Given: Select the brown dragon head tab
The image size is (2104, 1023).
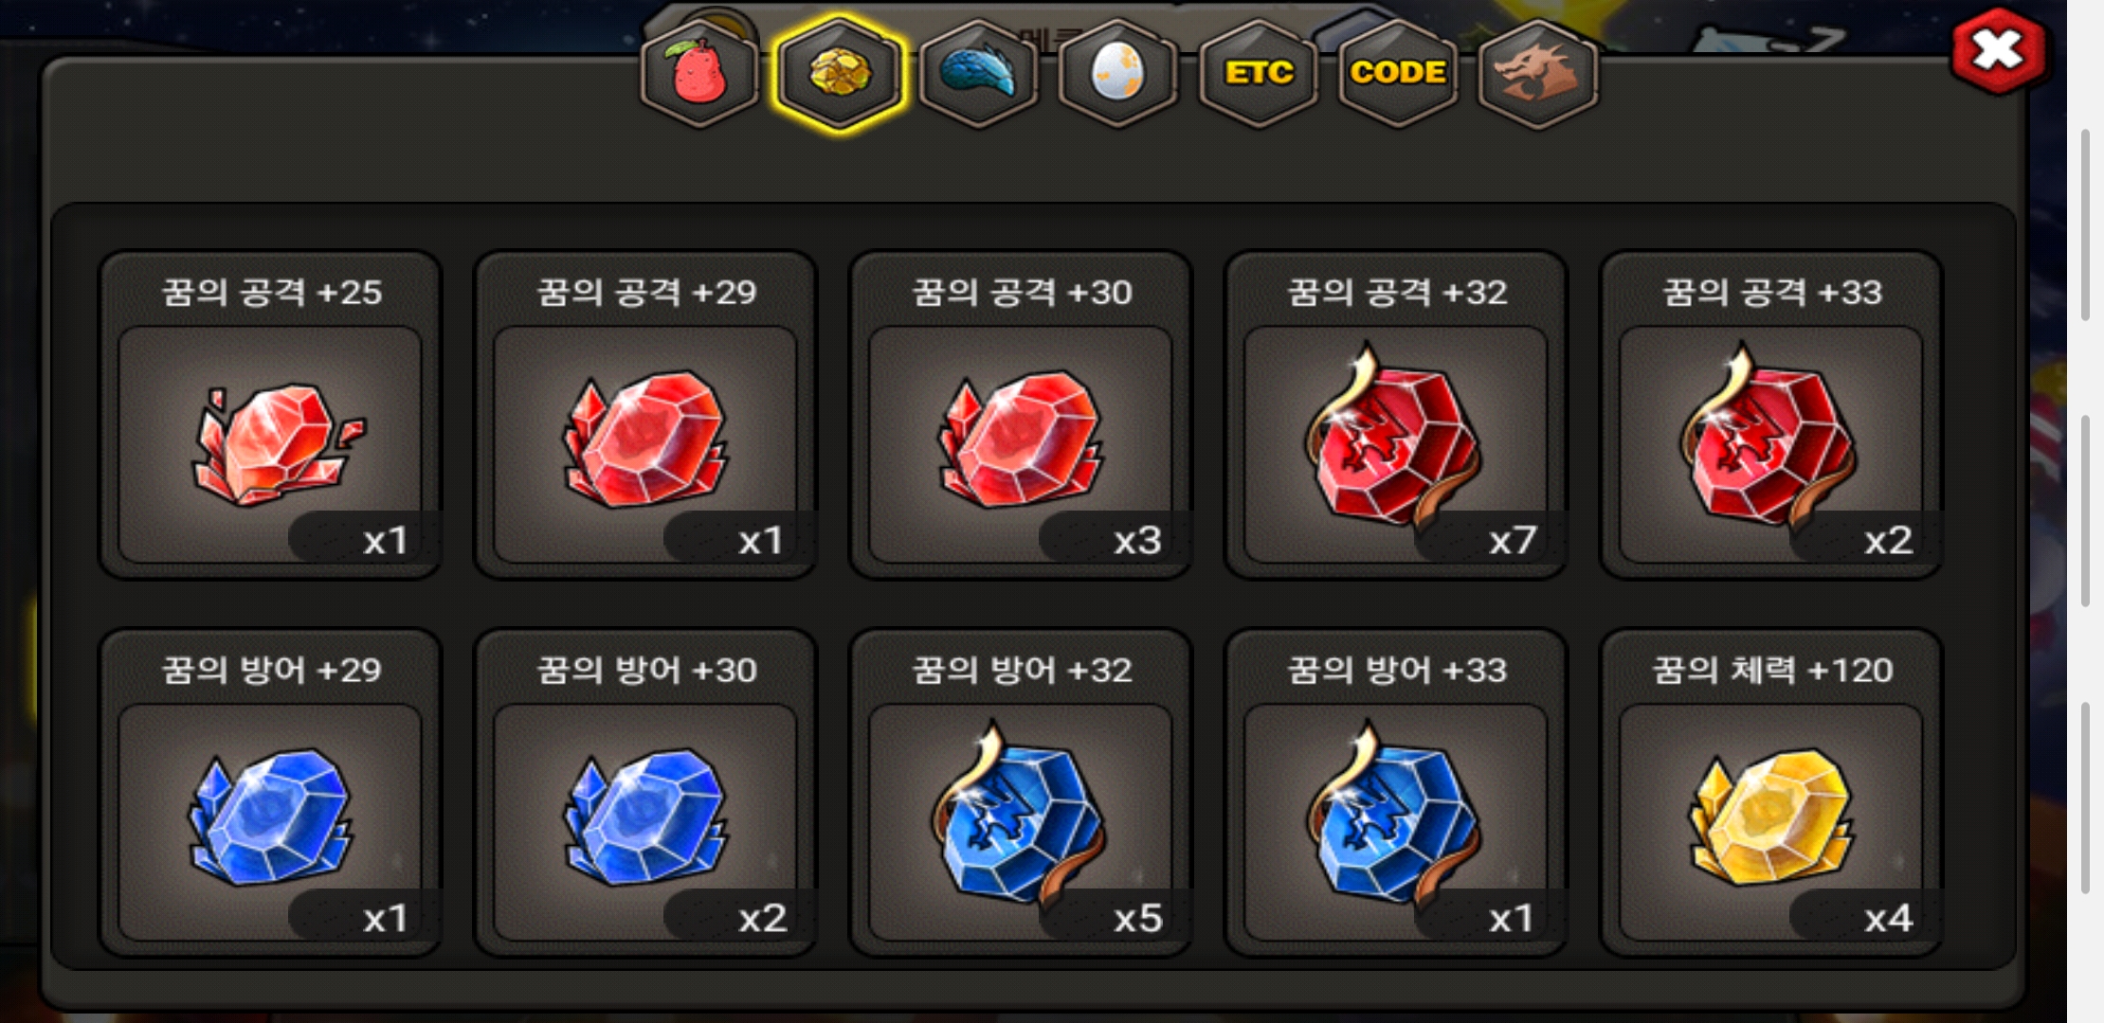Looking at the screenshot, I should (1537, 74).
